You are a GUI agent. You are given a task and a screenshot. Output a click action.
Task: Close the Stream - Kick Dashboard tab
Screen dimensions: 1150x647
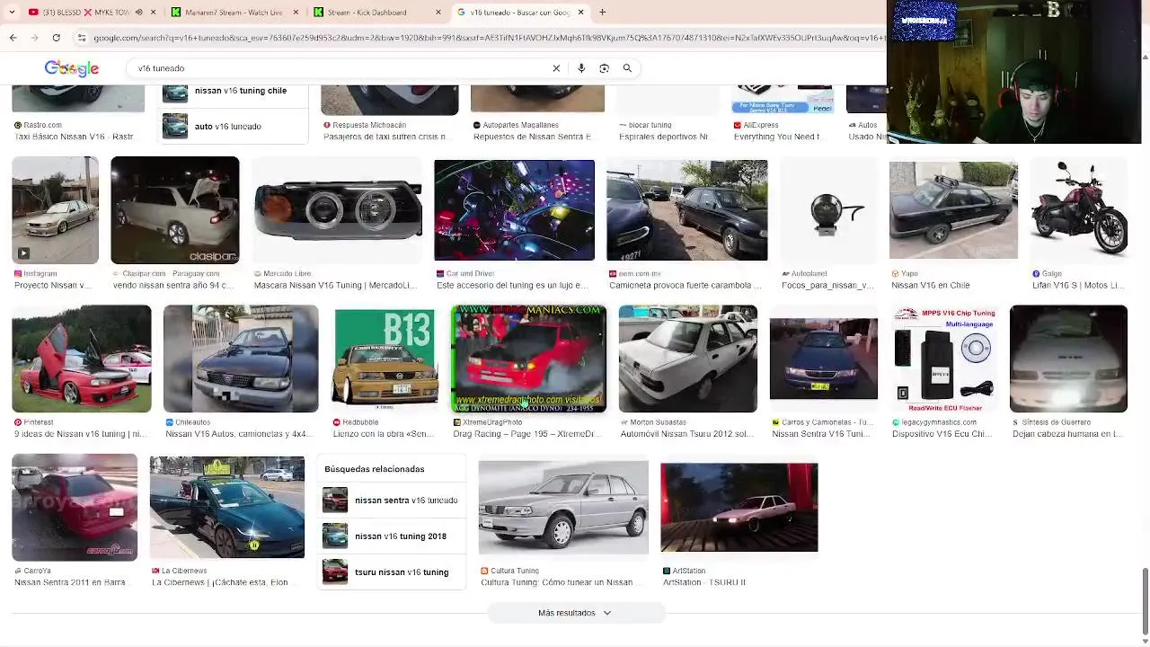[x=438, y=13]
